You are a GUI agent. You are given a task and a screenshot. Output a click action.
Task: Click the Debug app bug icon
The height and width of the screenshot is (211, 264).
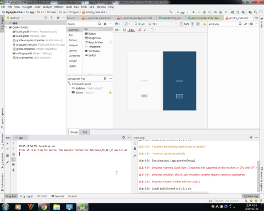click(x=204, y=12)
